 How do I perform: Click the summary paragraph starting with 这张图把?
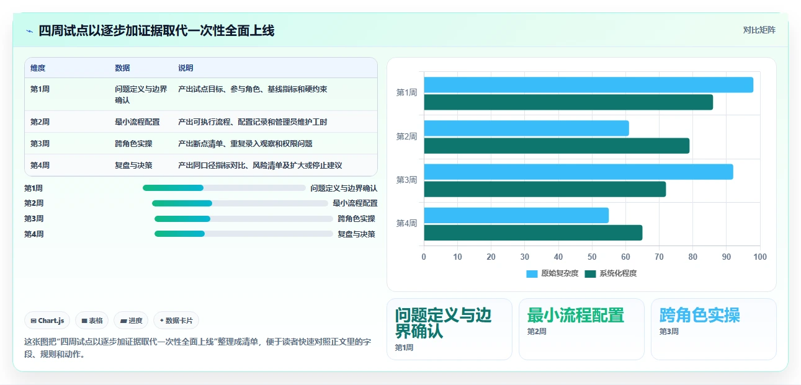click(x=197, y=348)
